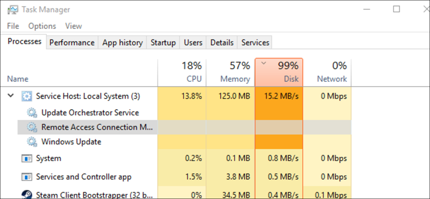Click the Steam Client Bootstrapper icon

click(27, 194)
